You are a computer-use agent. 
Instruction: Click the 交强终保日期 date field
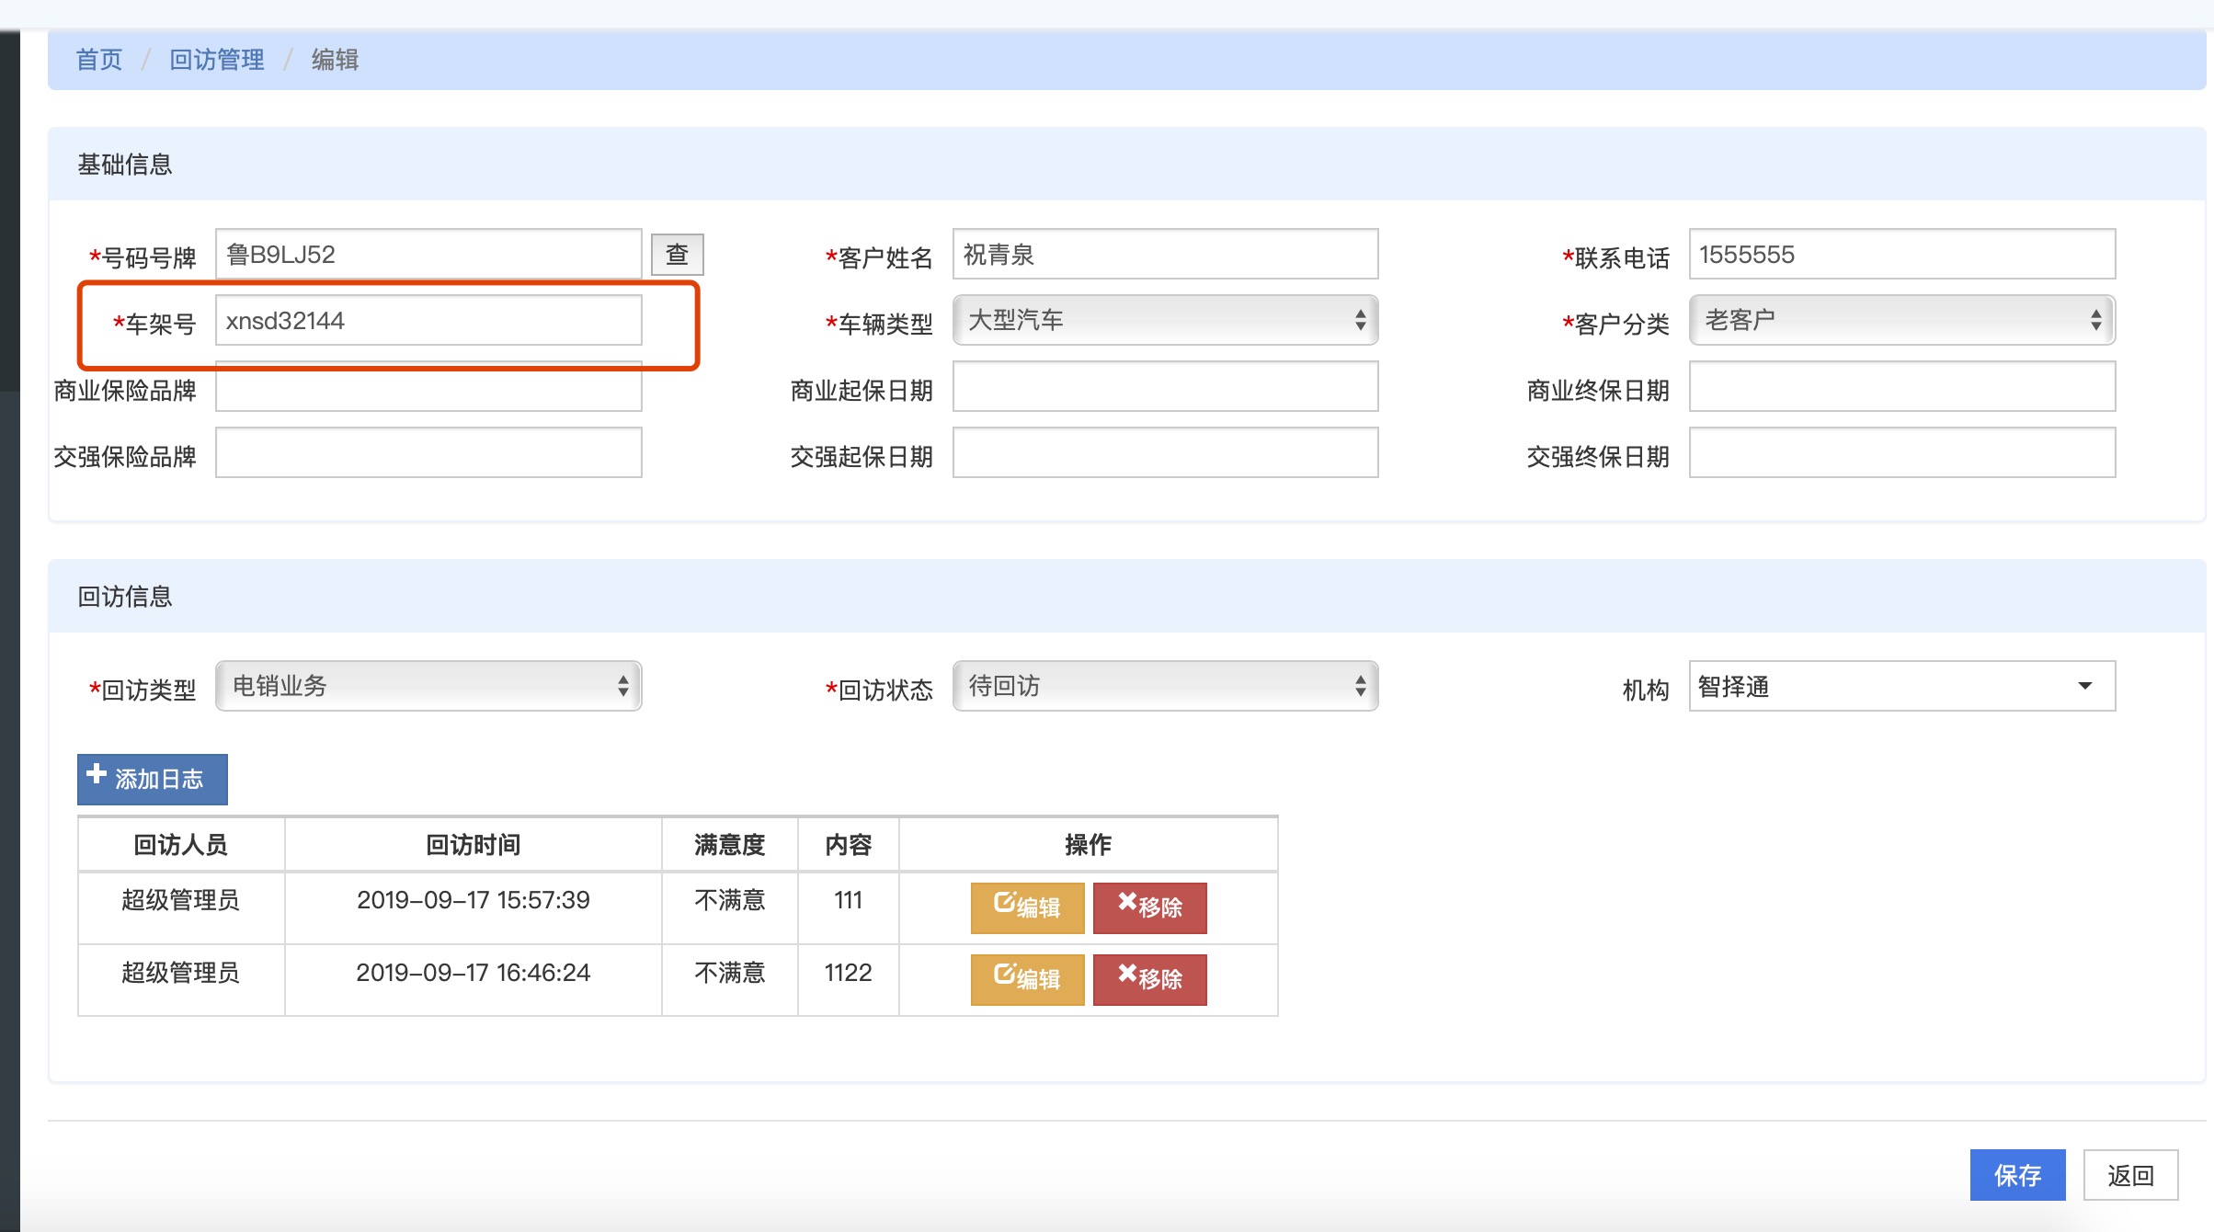coord(1901,453)
